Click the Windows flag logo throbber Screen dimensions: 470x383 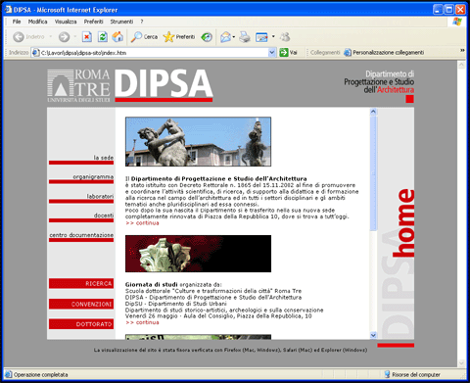click(x=457, y=22)
